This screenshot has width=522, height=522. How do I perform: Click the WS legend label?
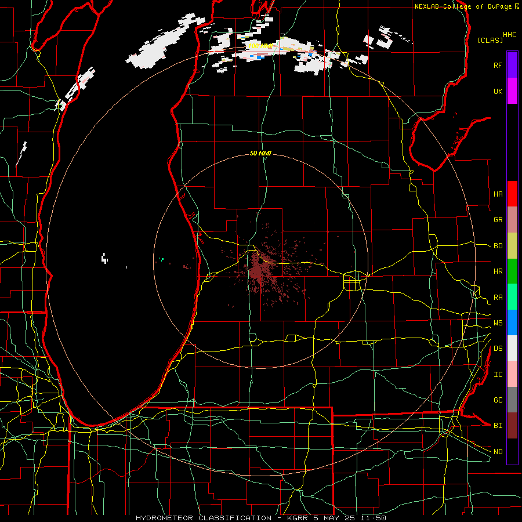point(498,323)
